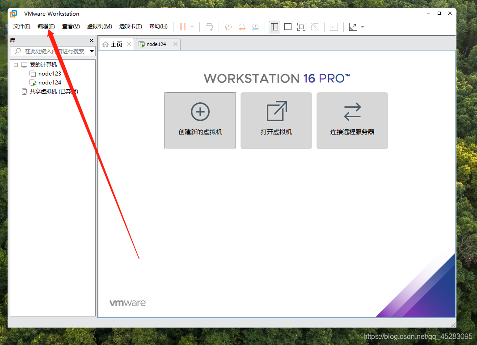Click the VMware Workstation title bar logo icon
Screen dimensions: 477x345
tap(14, 14)
